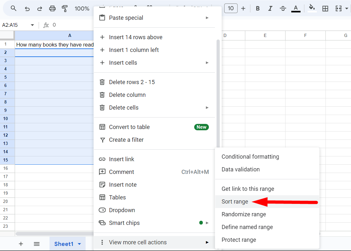The image size is (351, 251).
Task: Click the print icon
Action: (x=52, y=9)
